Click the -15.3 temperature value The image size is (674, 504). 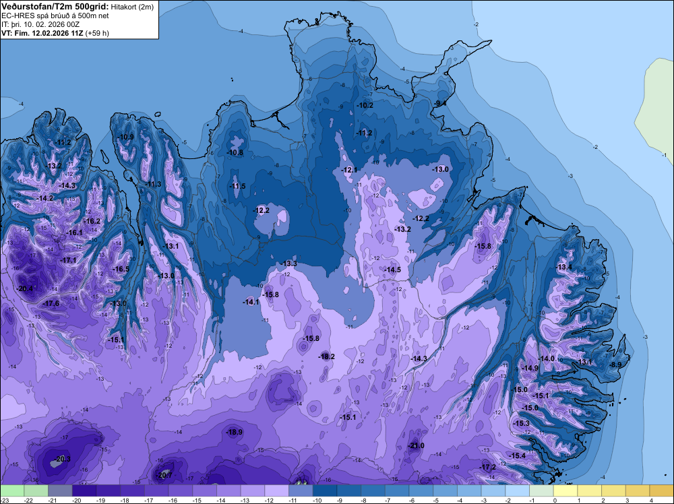[x=522, y=424]
